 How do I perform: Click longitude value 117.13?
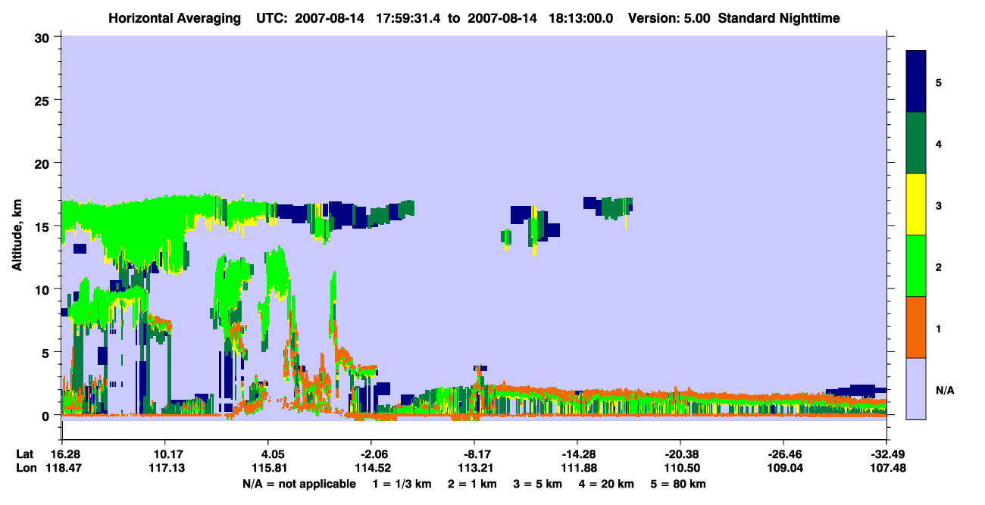pos(164,468)
